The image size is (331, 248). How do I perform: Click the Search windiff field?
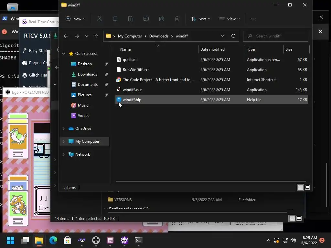(275, 36)
